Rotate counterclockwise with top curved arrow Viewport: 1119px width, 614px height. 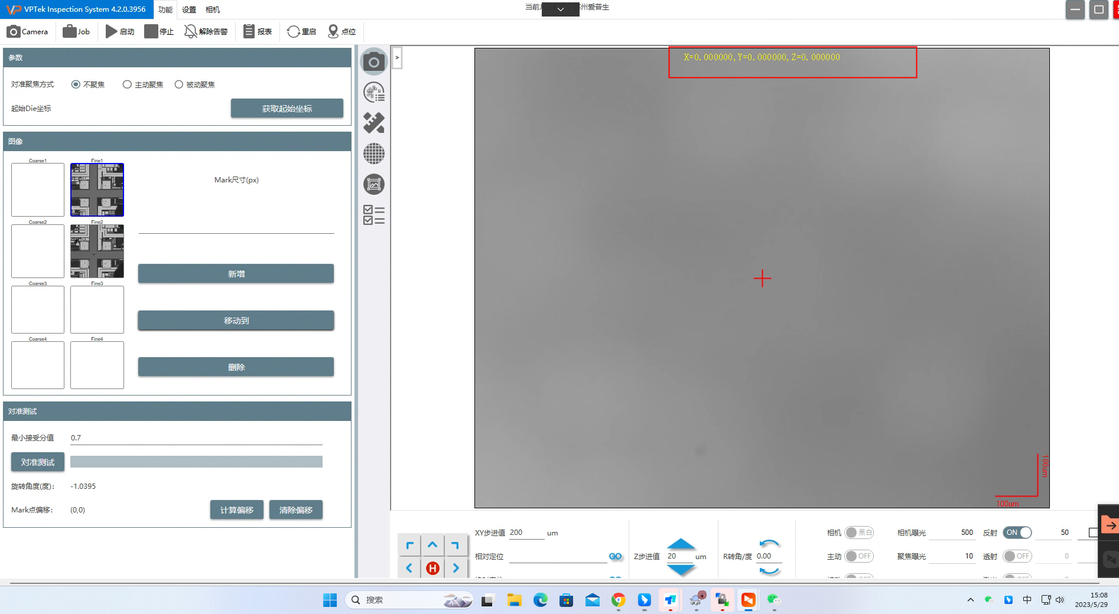point(769,543)
